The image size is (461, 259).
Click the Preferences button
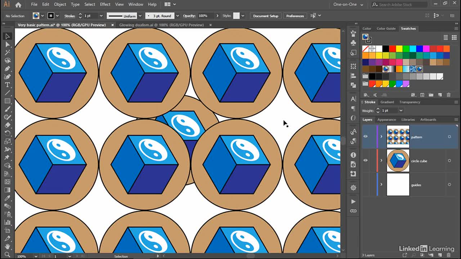(295, 16)
